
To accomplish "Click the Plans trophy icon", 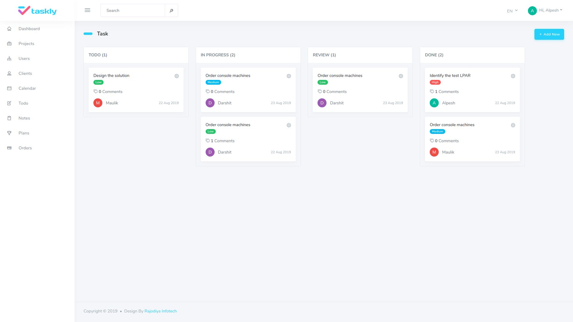I will [x=9, y=133].
